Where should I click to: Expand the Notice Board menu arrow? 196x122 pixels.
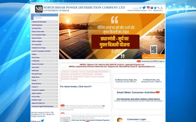(x=57, y=57)
